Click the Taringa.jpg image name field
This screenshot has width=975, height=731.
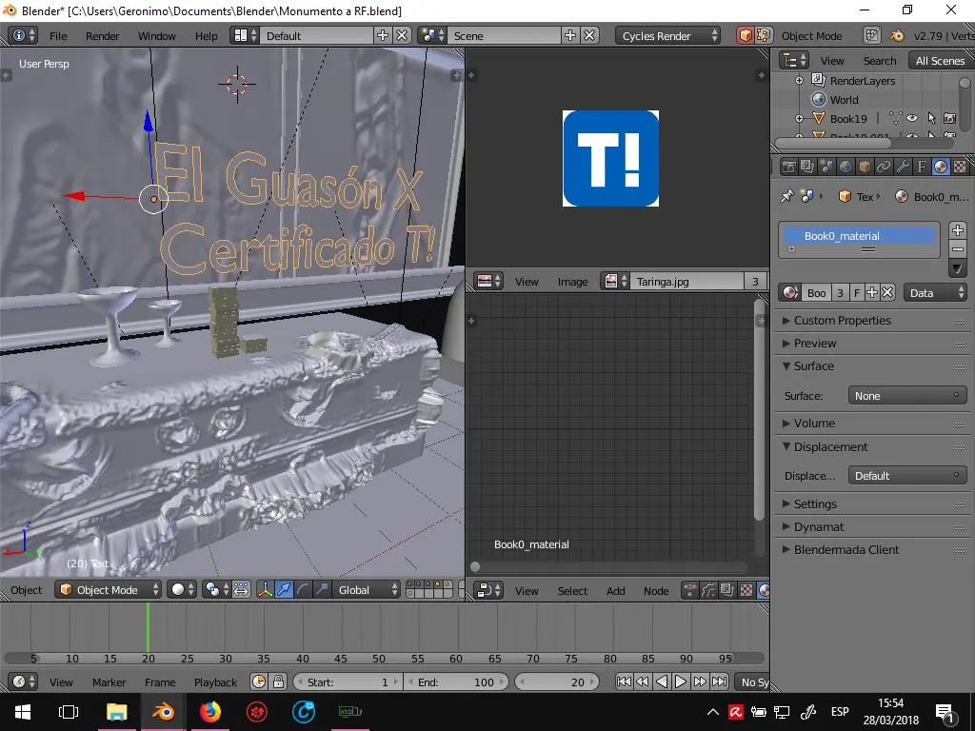(x=687, y=282)
